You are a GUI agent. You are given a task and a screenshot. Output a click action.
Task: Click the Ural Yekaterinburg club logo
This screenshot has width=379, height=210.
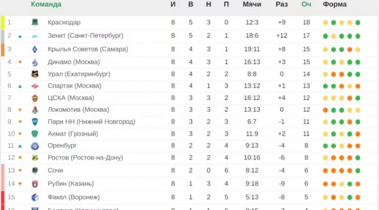click(x=35, y=74)
